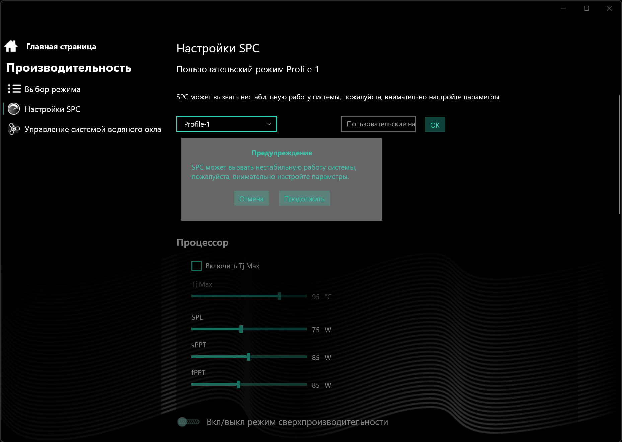Enable the Включить Tj Max checkbox
622x442 pixels.
coord(197,266)
